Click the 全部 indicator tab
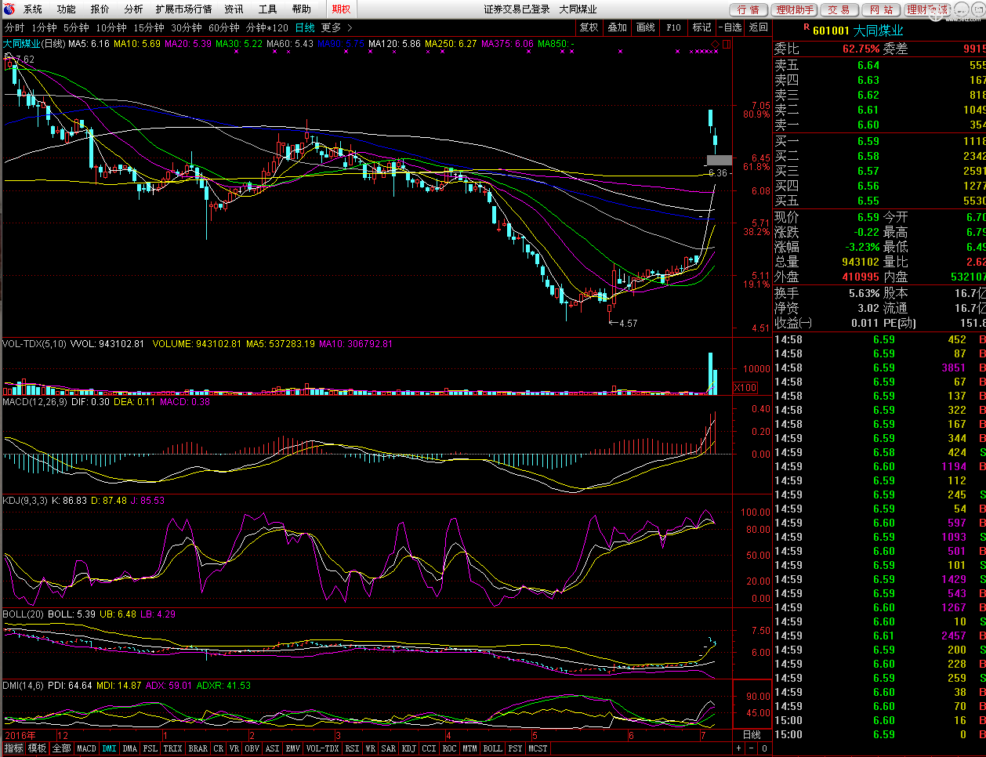Viewport: 986px width, 757px height. [x=62, y=748]
